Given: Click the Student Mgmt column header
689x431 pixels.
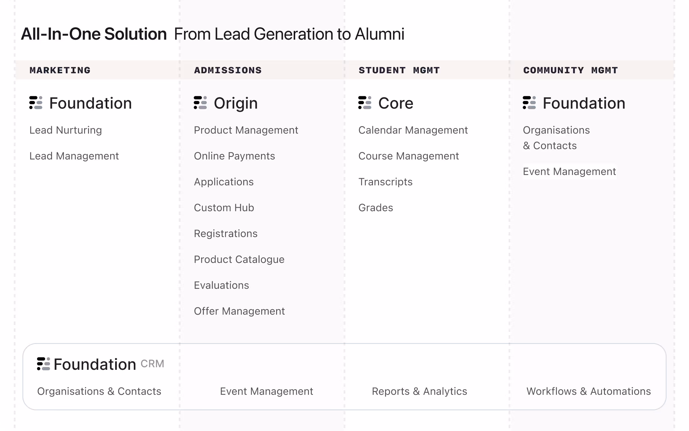Looking at the screenshot, I should 399,70.
